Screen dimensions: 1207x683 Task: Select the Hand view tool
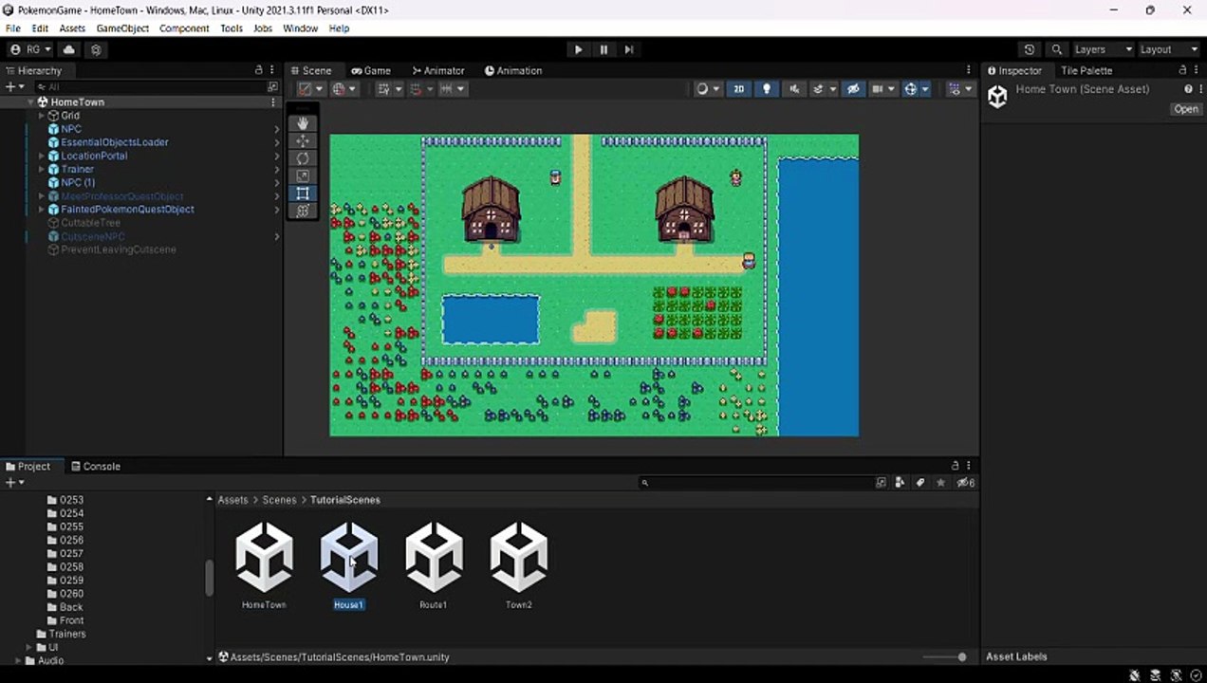click(303, 122)
